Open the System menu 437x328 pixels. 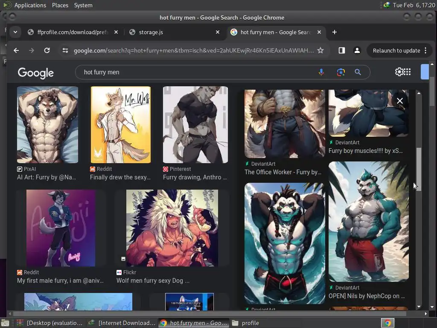point(83,5)
